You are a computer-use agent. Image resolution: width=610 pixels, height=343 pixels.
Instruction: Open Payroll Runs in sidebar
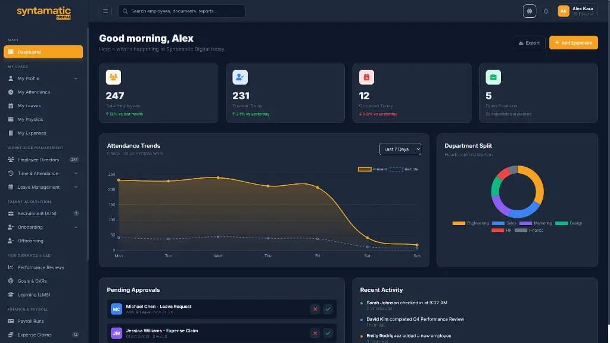(43, 321)
